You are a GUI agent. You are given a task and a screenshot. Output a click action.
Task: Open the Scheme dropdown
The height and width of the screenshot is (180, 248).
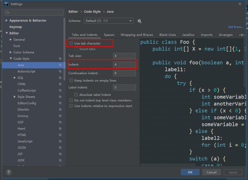pos(109,21)
